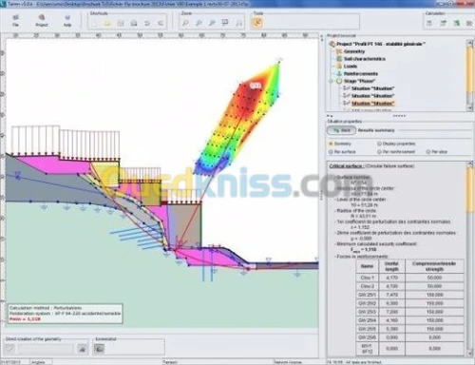Click the zoom window icon

225,23
